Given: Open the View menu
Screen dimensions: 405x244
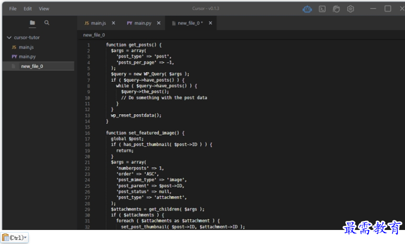Looking at the screenshot, I should (x=44, y=9).
